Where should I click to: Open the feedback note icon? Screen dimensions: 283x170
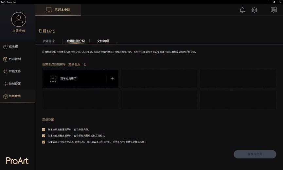tap(274, 10)
